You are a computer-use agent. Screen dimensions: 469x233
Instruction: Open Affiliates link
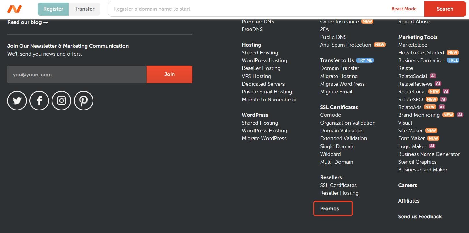pos(409,201)
